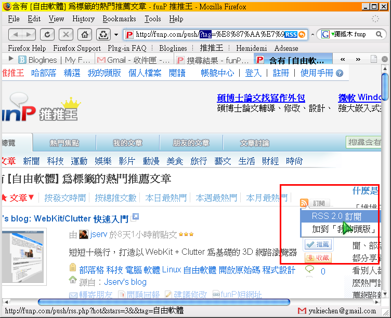391x318 pixels.
Task: Click the funP site favicon in the address bar
Action: click(x=129, y=34)
